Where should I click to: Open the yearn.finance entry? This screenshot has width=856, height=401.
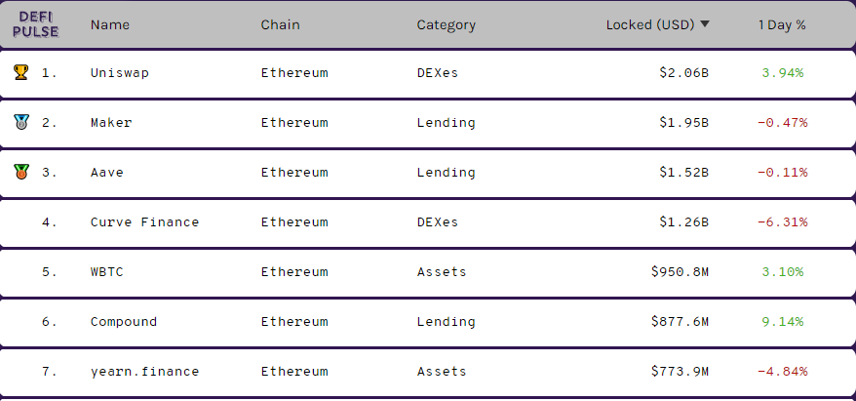click(144, 372)
